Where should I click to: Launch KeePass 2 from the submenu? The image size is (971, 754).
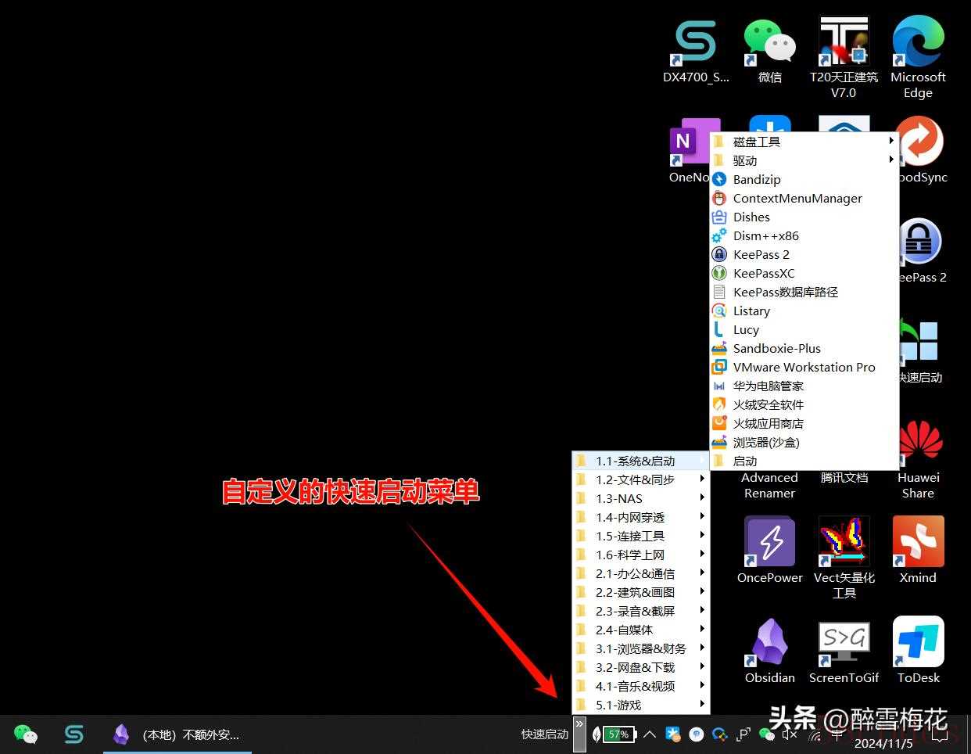[804, 254]
